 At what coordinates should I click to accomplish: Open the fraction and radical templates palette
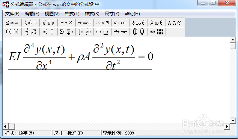click(30, 32)
